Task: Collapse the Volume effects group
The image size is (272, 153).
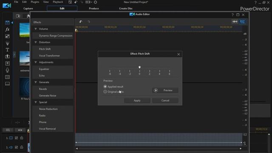Action: 36,29
